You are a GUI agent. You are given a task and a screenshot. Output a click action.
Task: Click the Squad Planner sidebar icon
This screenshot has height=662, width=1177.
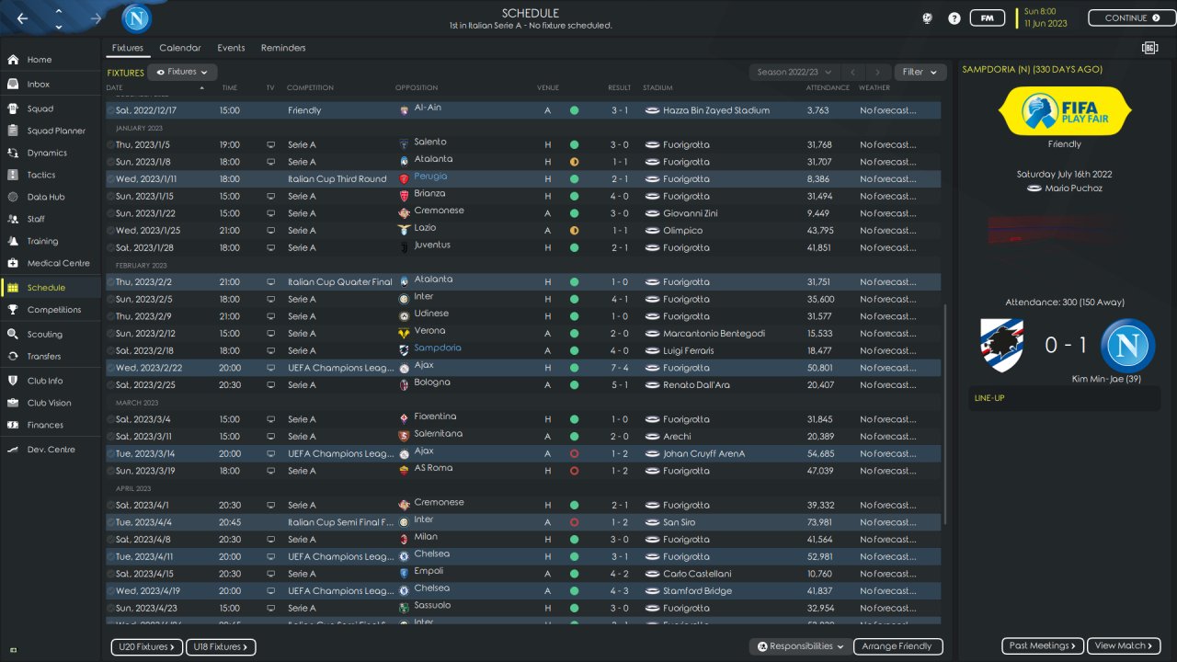(x=13, y=131)
